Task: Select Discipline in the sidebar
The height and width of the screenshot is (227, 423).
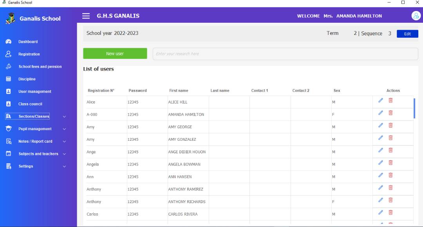Action: [27, 79]
